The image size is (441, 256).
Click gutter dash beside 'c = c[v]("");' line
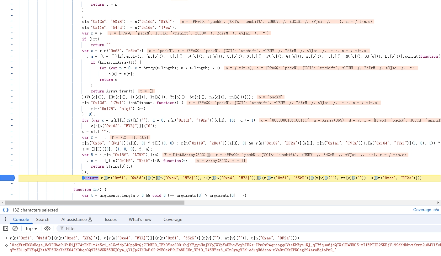12,132
